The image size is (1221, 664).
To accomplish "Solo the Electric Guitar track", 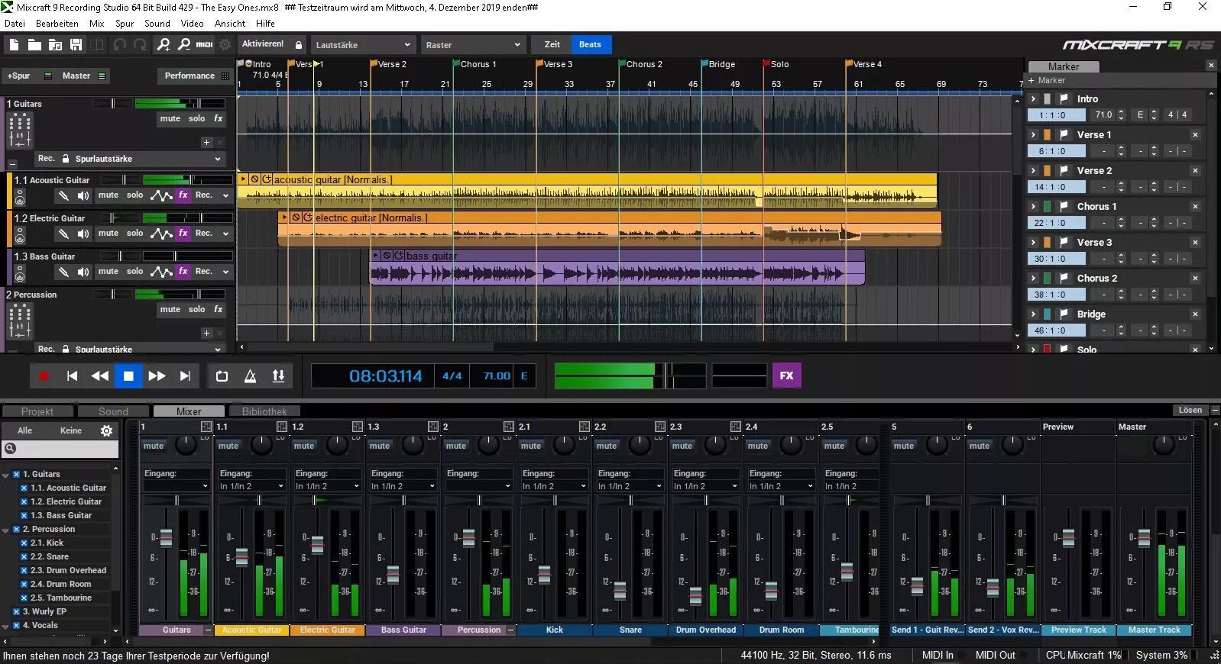I will (135, 233).
